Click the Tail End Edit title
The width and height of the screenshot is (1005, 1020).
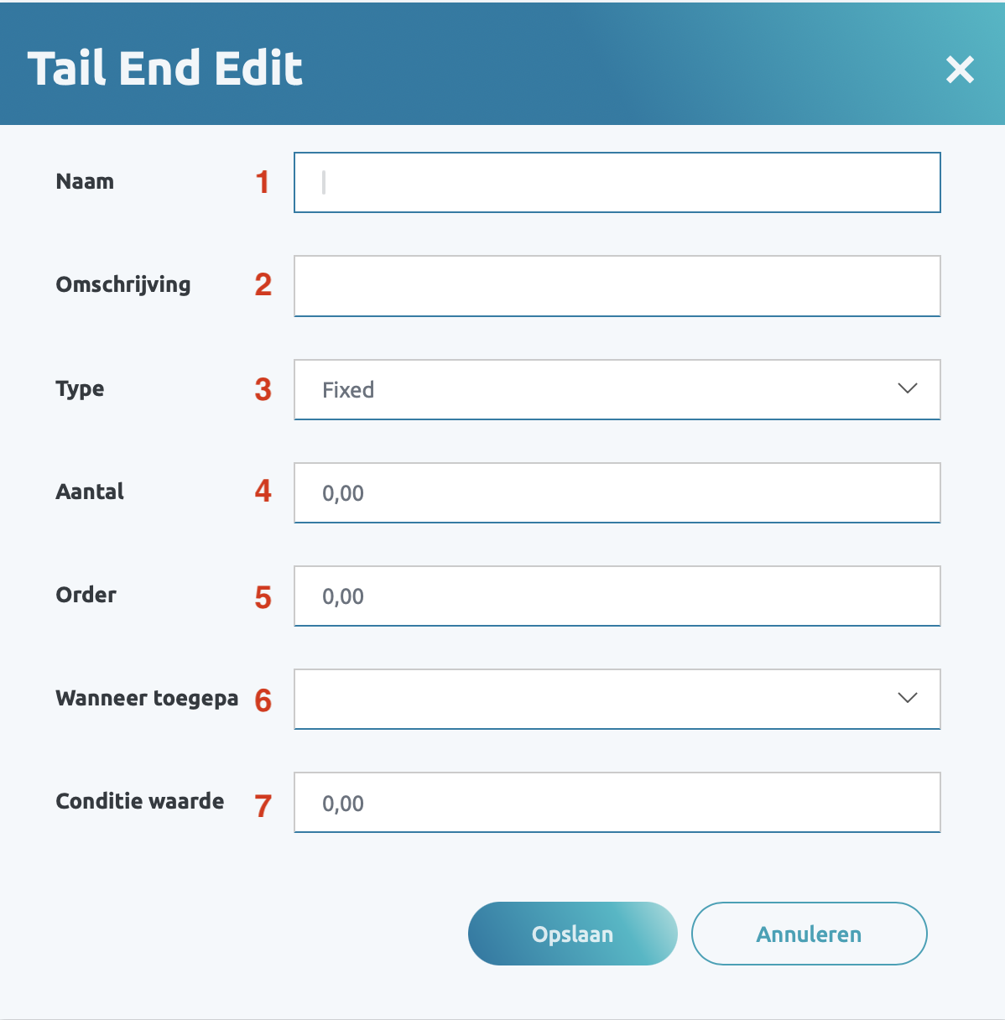tap(164, 69)
